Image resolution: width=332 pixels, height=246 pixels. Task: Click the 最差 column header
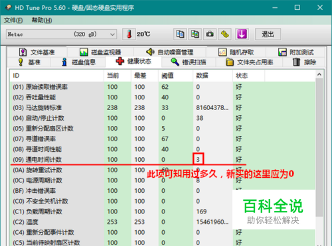tap(145, 76)
